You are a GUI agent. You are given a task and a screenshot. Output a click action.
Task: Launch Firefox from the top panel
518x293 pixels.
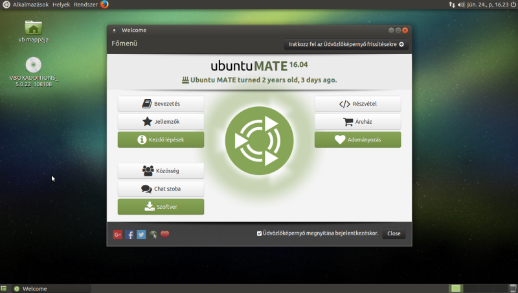point(104,5)
